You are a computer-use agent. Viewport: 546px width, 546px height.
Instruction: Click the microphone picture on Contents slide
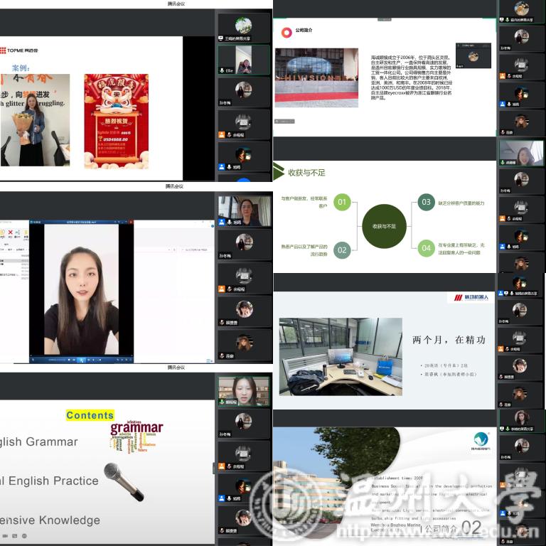pyautogui.click(x=124, y=482)
